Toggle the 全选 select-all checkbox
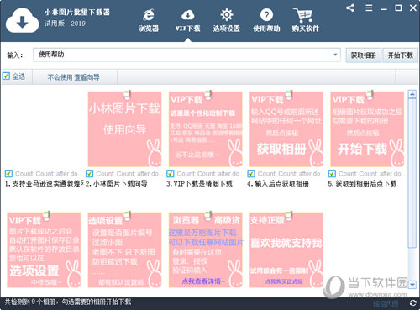The height and width of the screenshot is (310, 420). [6, 76]
